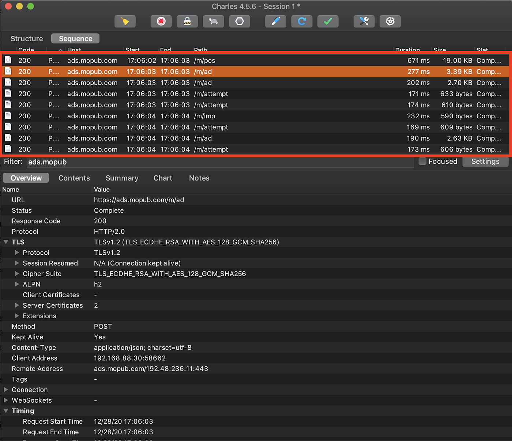Switch to the Structure view
The width and height of the screenshot is (512, 441).
pyautogui.click(x=27, y=39)
